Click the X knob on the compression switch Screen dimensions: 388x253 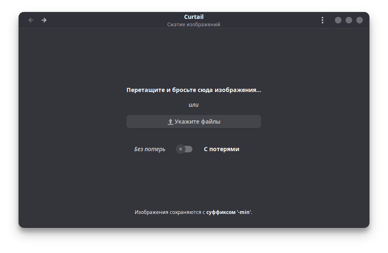[181, 149]
